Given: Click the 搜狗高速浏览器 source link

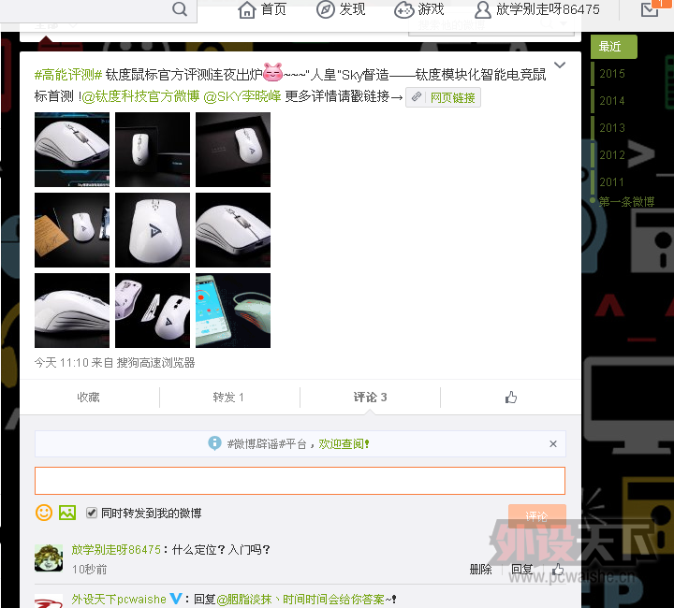Looking at the screenshot, I should coord(156,363).
